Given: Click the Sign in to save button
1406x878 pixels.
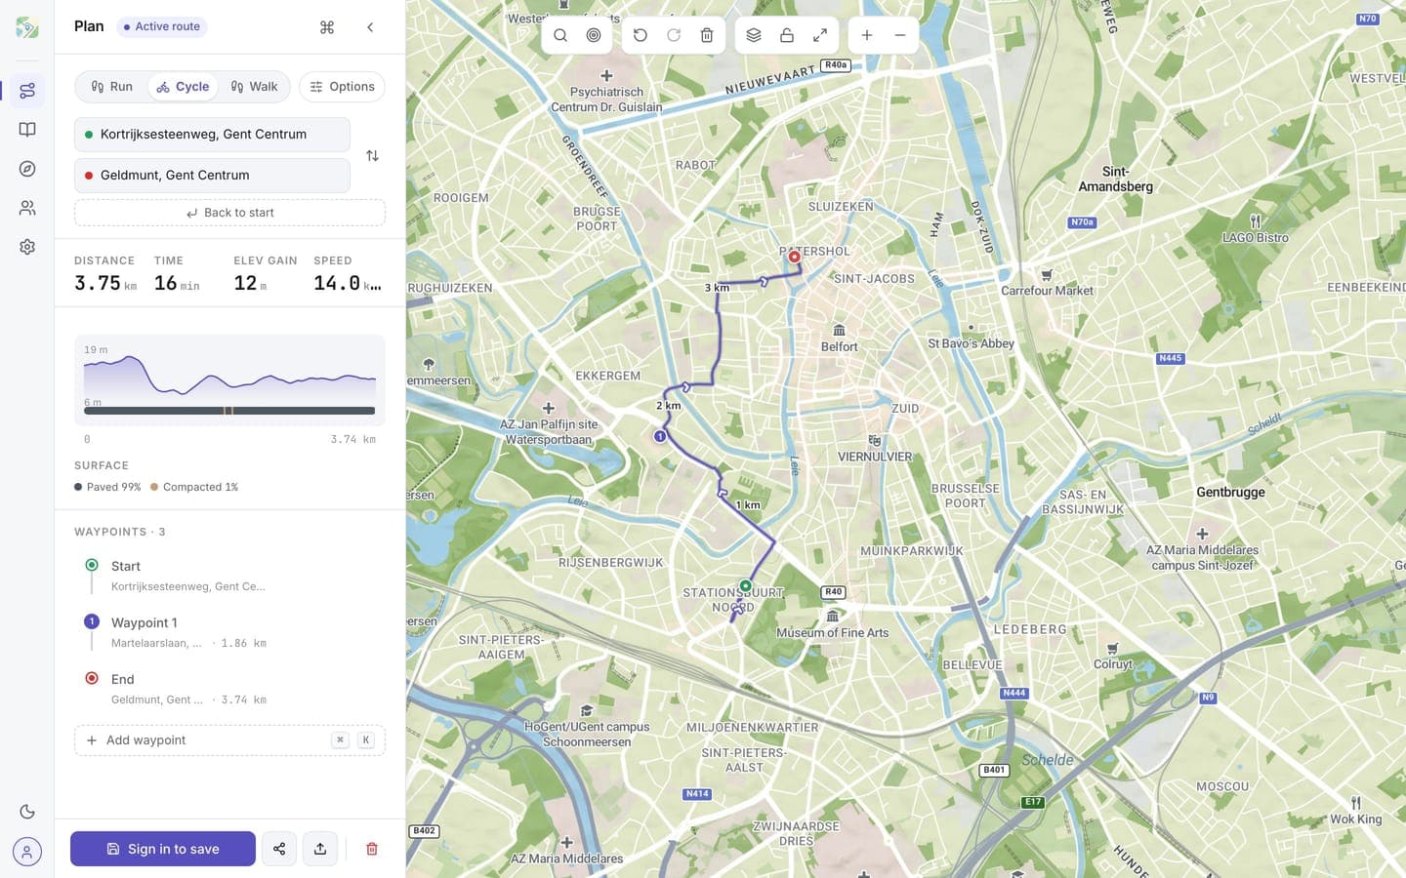Looking at the screenshot, I should pyautogui.click(x=163, y=849).
